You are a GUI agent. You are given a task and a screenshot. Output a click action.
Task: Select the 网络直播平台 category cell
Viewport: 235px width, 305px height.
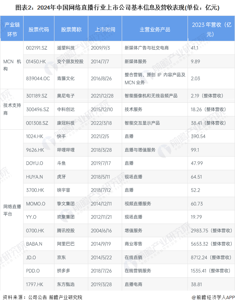pos(12,210)
